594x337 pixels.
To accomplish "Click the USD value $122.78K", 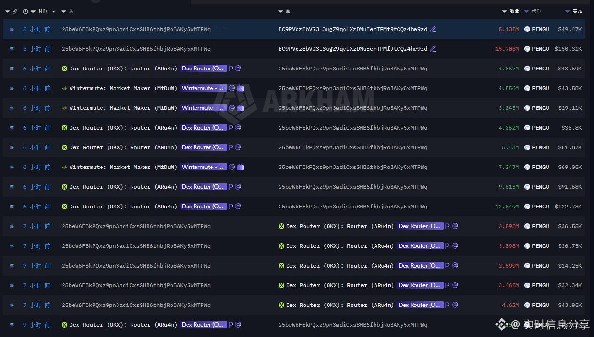I will (569, 207).
